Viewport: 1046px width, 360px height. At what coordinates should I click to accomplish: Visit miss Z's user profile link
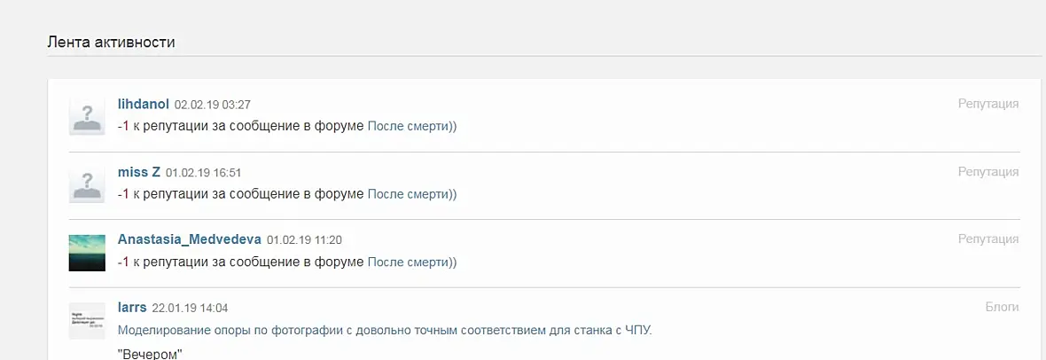click(x=139, y=172)
